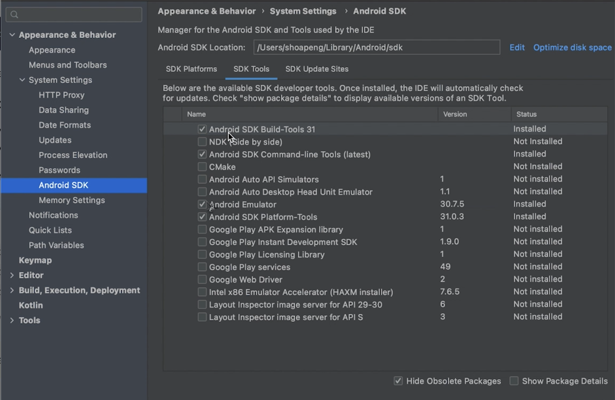615x400 pixels.
Task: Select Notifications settings
Action: [x=53, y=215]
